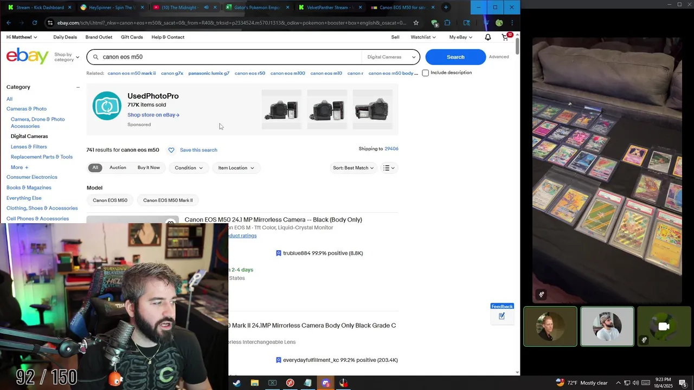694x390 pixels.
Task: Click the UsedPhotoPro store logo
Action: click(107, 106)
